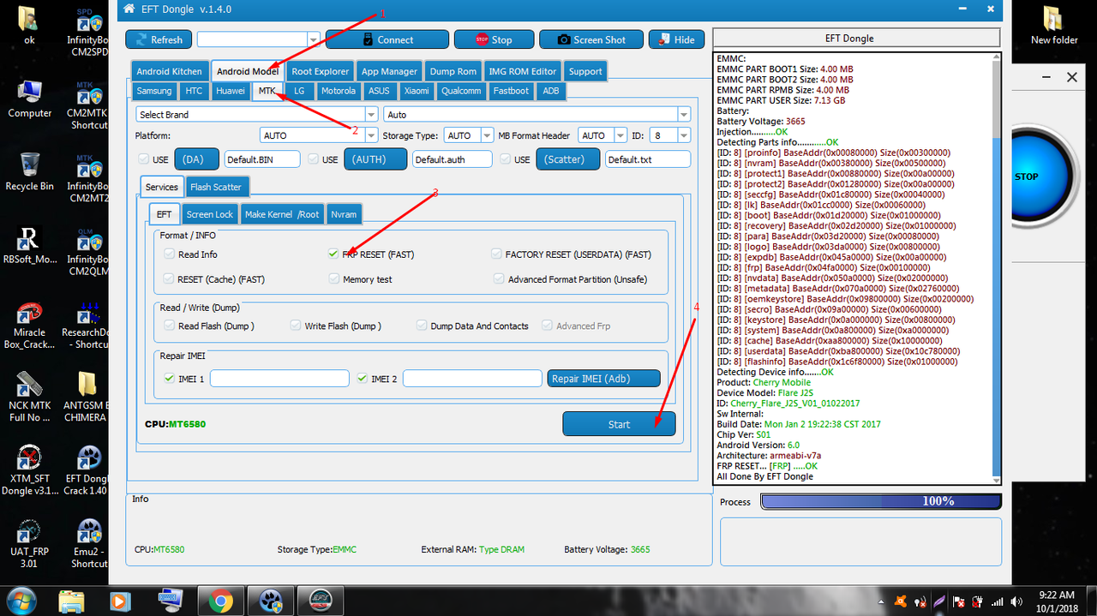
Task: Open the Root Explorer tab
Action: click(320, 71)
